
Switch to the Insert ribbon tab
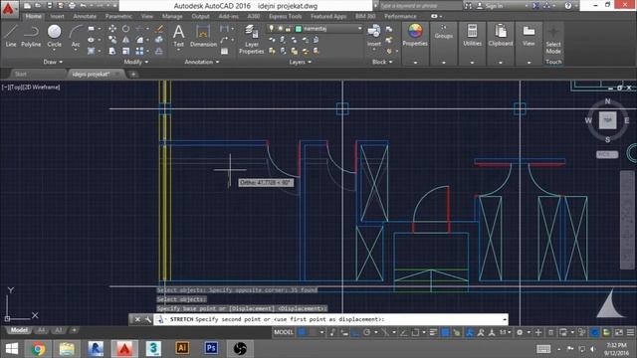tap(58, 16)
